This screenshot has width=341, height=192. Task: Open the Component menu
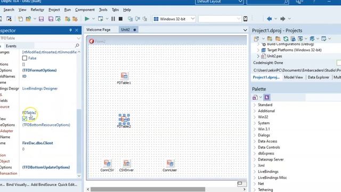(85, 10)
